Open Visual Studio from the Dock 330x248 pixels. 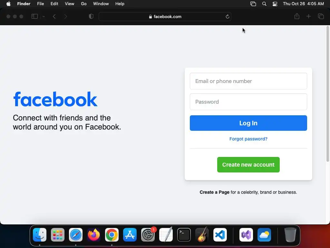(x=246, y=235)
